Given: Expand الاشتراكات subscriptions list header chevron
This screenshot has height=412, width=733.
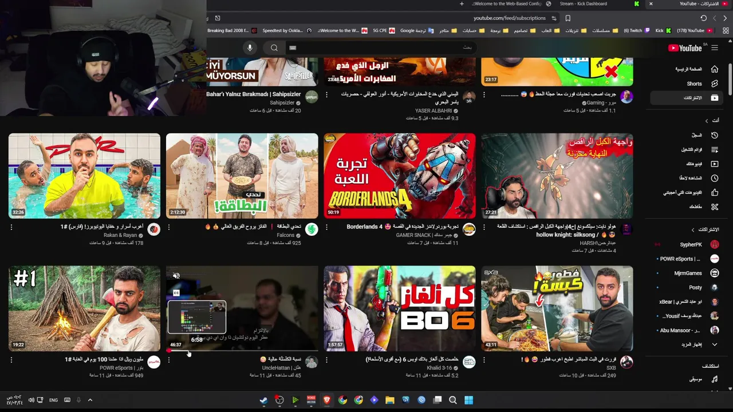Looking at the screenshot, I should 693,229.
